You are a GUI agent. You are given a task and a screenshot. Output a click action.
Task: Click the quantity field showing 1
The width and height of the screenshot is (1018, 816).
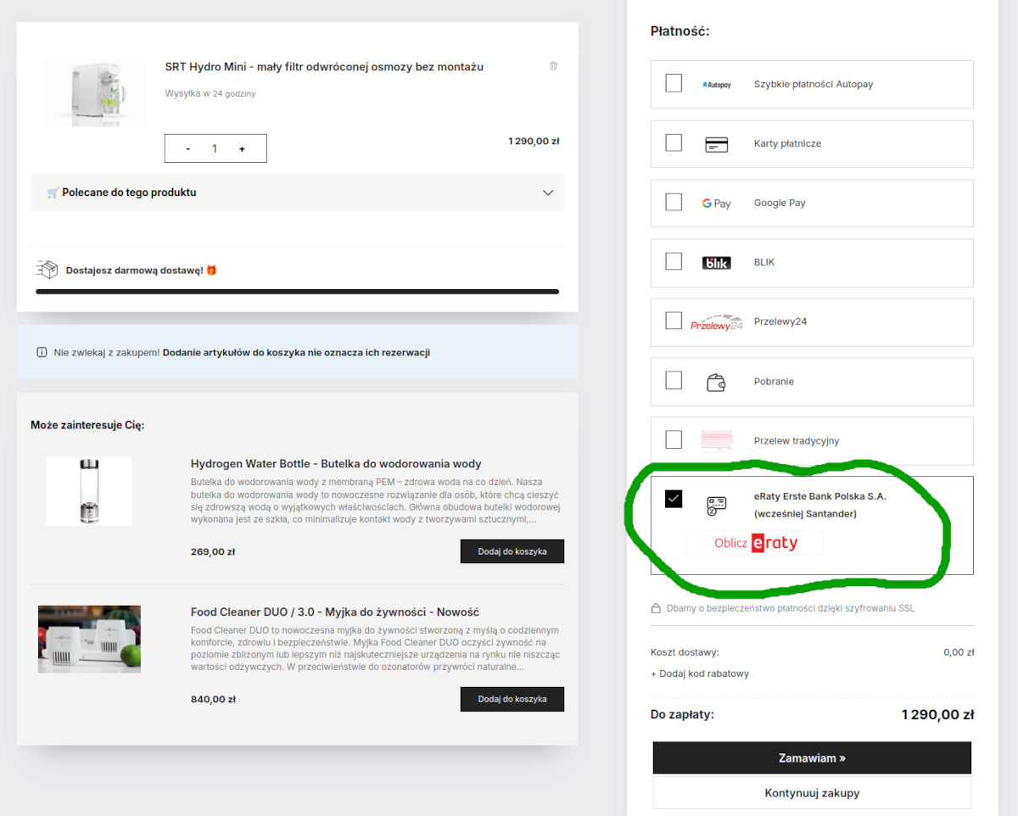[215, 148]
